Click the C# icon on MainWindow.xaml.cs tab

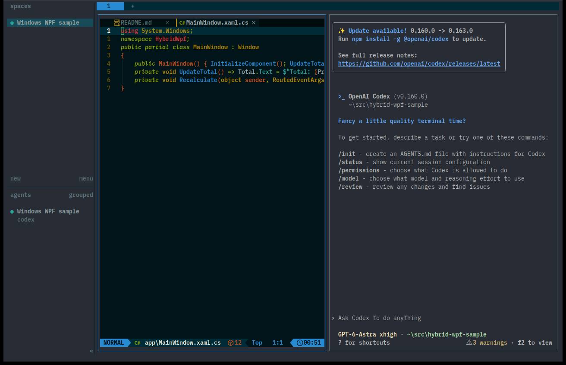tap(182, 23)
